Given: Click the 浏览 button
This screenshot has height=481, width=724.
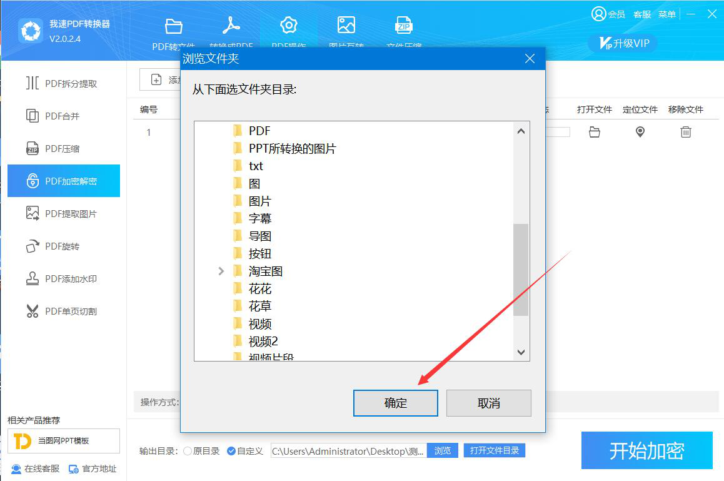Looking at the screenshot, I should click(443, 450).
